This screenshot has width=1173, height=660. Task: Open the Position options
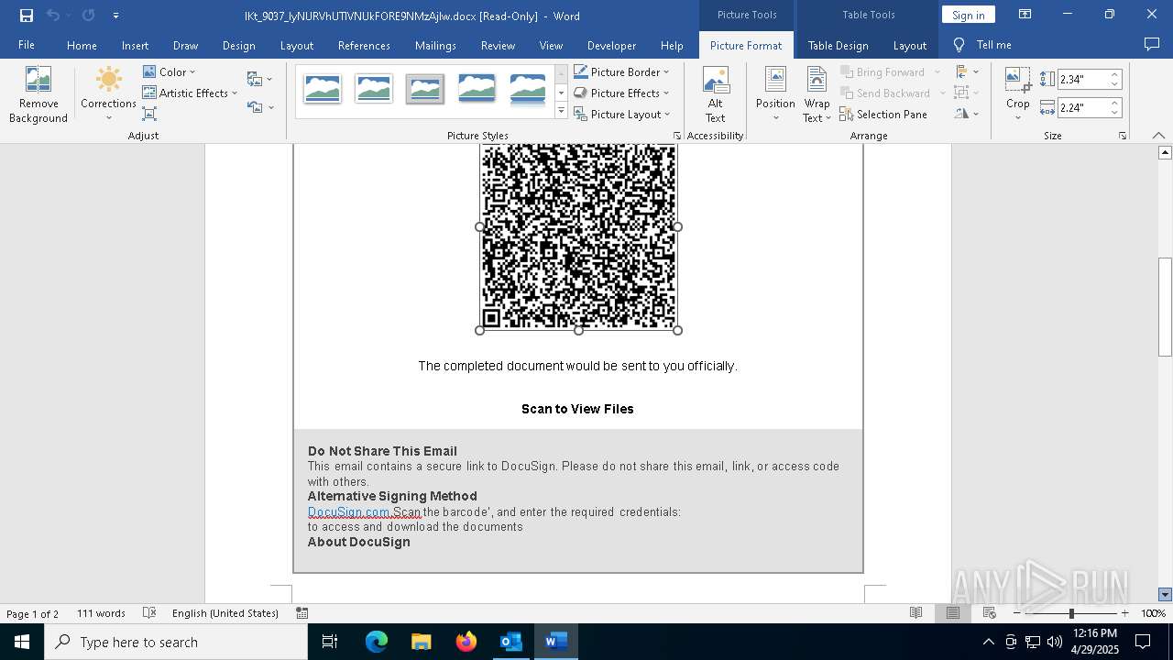(x=775, y=94)
